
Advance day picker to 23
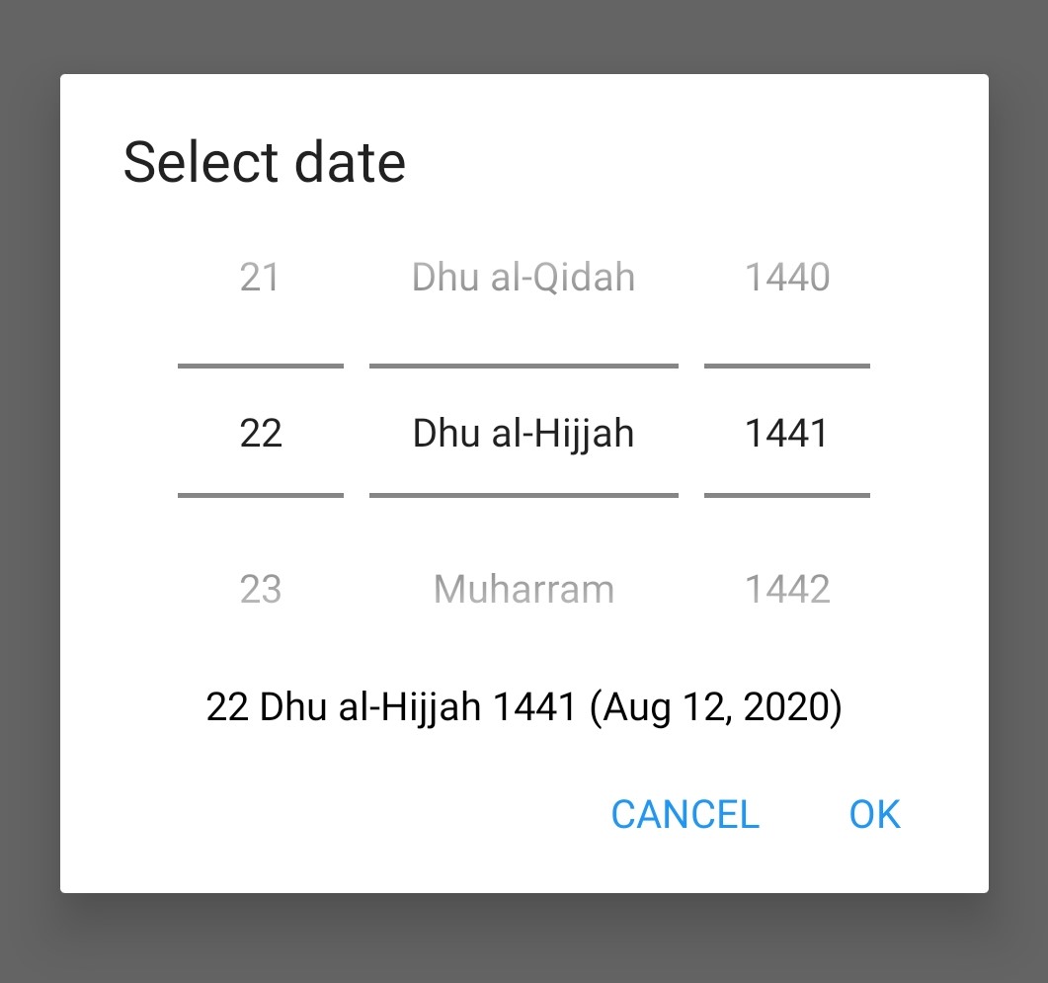261,589
